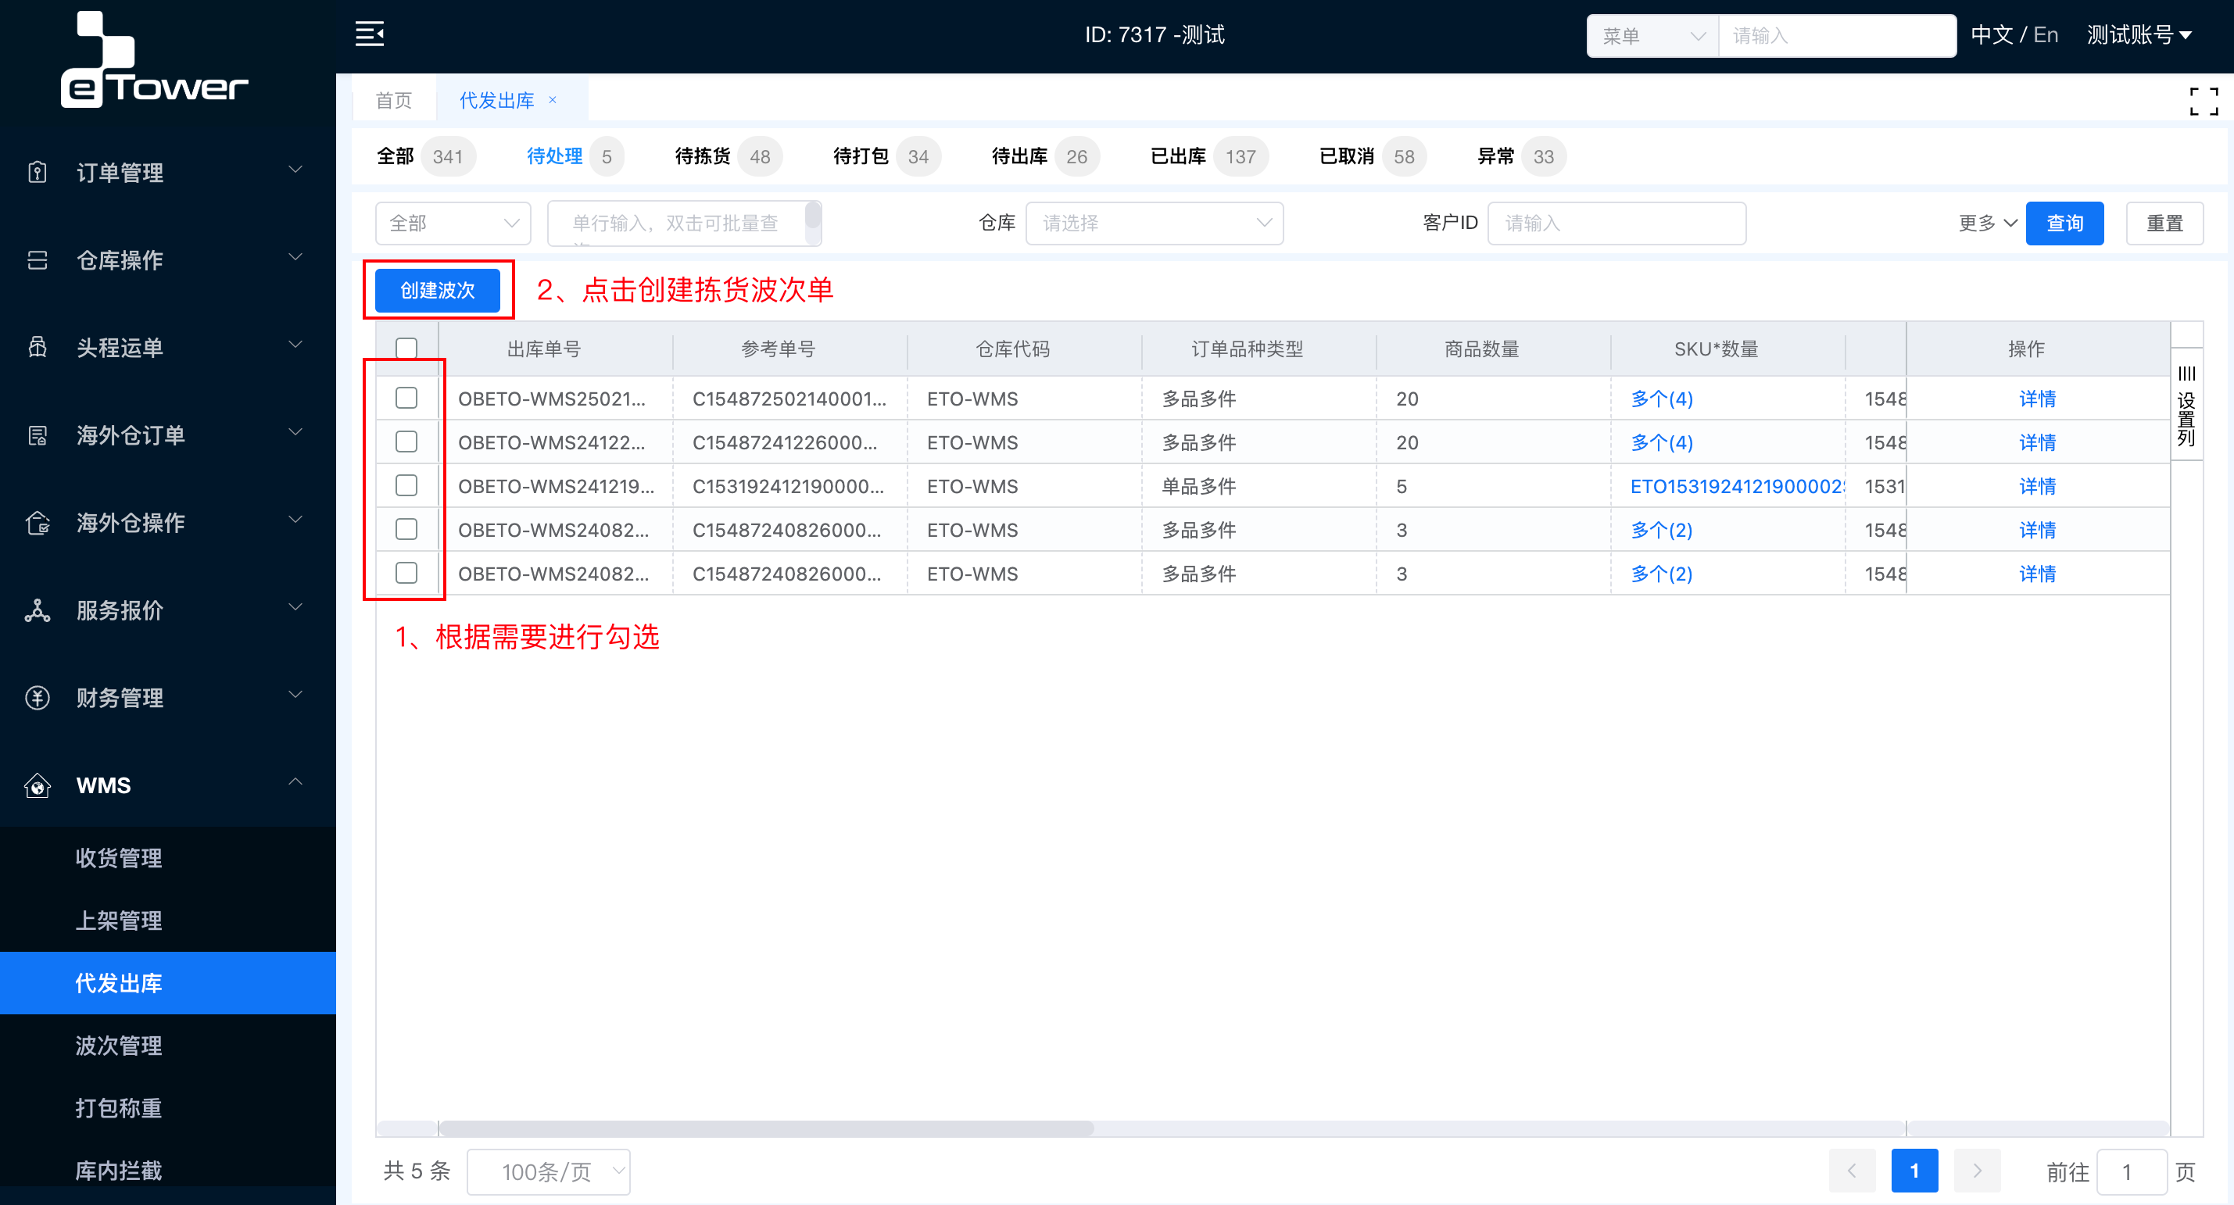
Task: Click the table horizontal scrollbar
Action: pos(767,1128)
